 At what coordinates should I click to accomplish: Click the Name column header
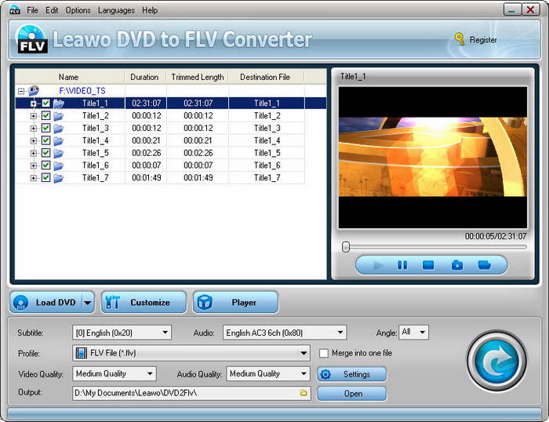pos(69,77)
